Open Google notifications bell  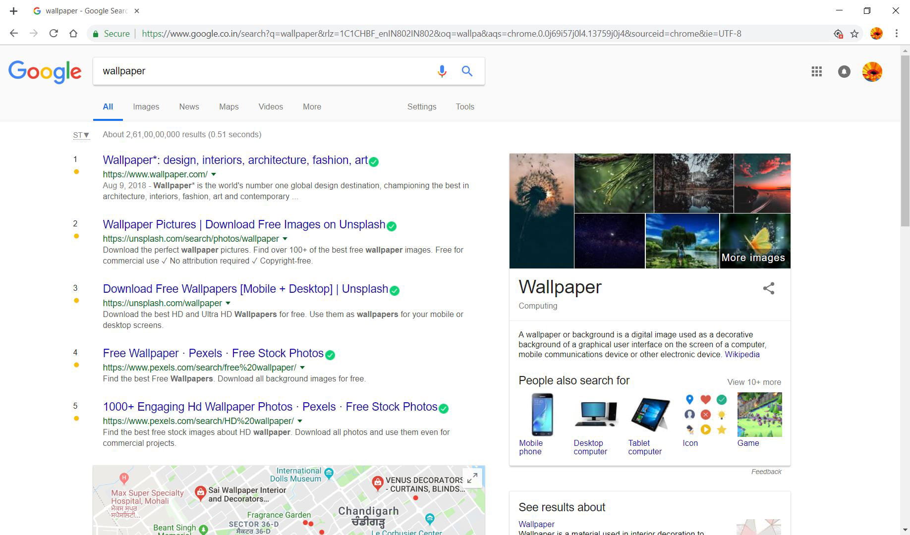[844, 72]
